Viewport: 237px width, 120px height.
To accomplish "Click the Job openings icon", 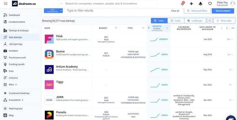I will pyautogui.click(x=5, y=44).
